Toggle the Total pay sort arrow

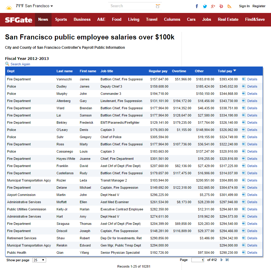[x=235, y=71]
